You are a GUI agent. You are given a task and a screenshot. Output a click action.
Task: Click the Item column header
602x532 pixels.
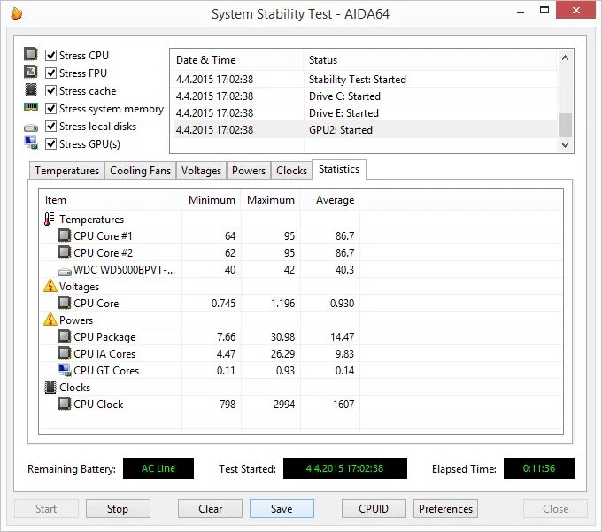(x=110, y=200)
